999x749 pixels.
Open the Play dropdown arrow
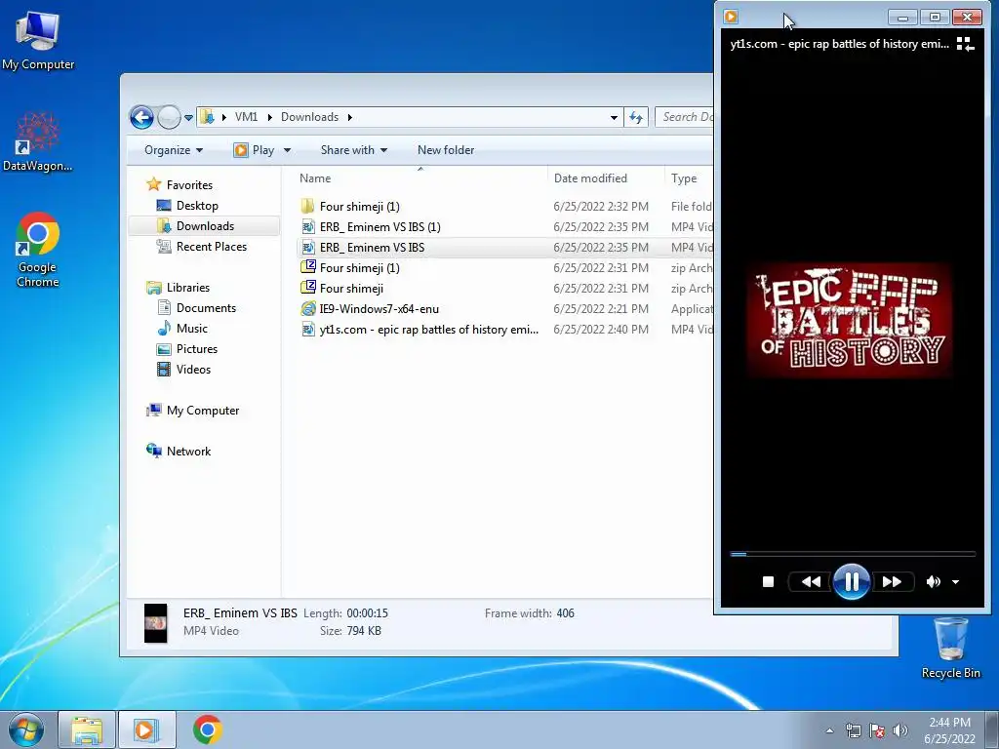[x=287, y=150]
